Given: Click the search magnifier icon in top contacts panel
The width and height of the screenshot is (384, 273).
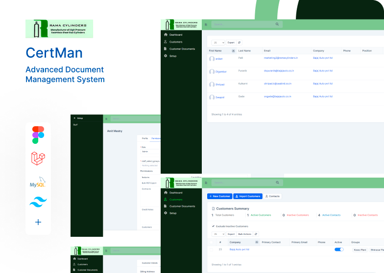Looking at the screenshot, I should tap(277, 24).
